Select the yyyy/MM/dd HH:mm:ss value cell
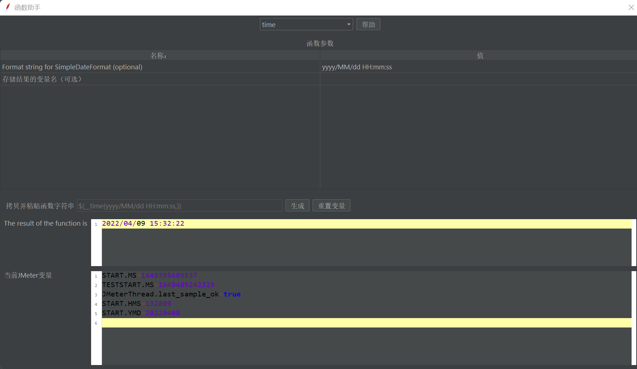Screen dimensions: 637x369 (x=478, y=67)
